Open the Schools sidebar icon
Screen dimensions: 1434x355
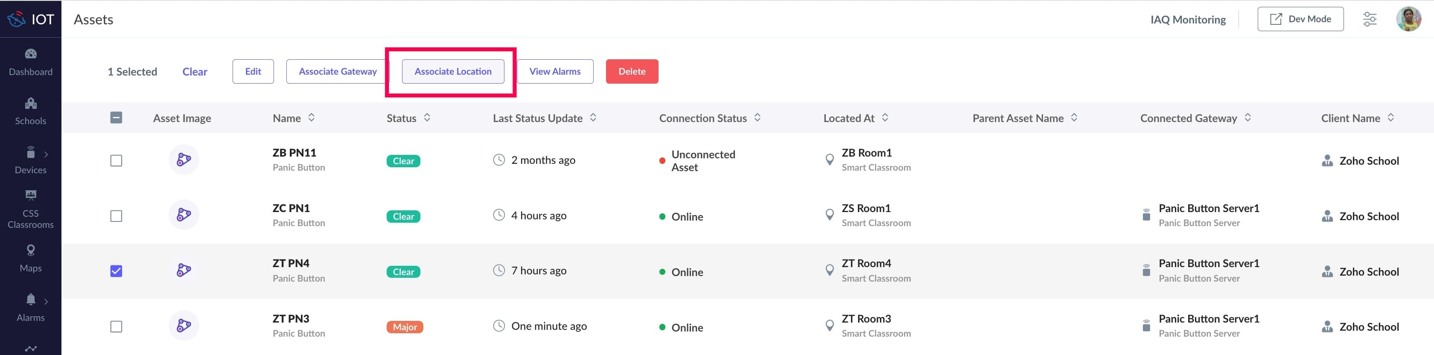pos(31,104)
